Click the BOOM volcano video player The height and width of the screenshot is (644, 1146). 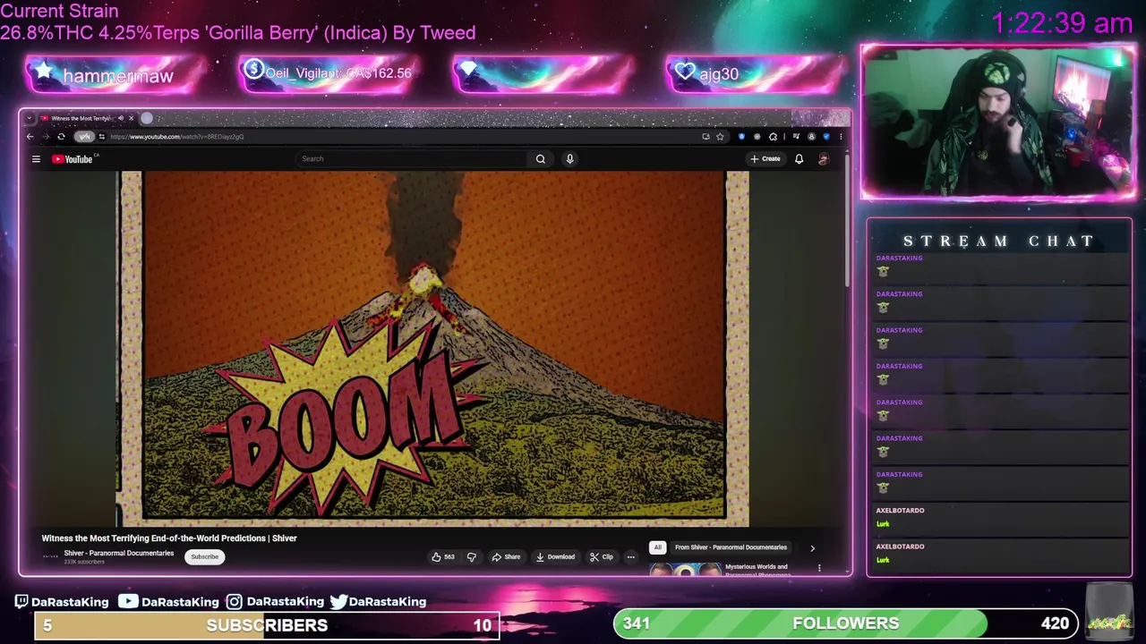pyautogui.click(x=433, y=349)
